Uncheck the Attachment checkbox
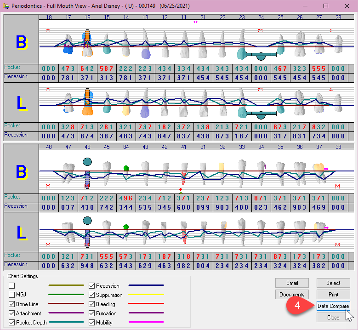The width and height of the screenshot is (358, 330). click(x=11, y=313)
